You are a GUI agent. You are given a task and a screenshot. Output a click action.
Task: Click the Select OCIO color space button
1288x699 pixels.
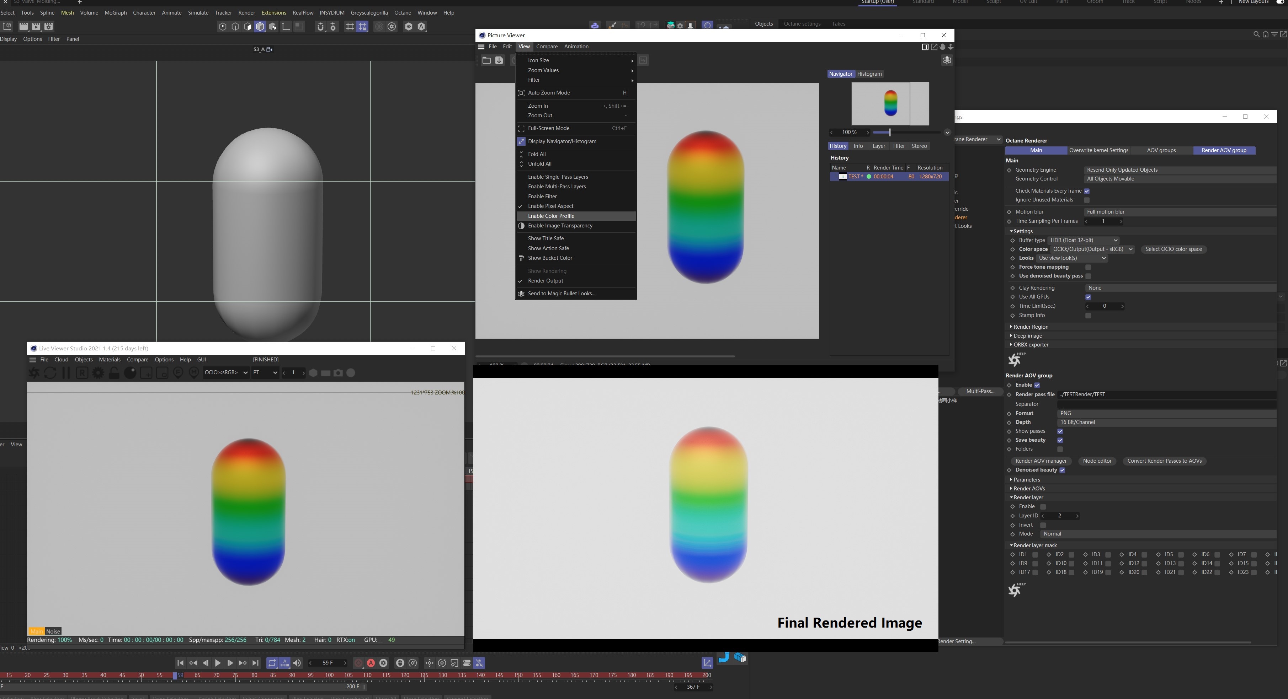[x=1173, y=249]
